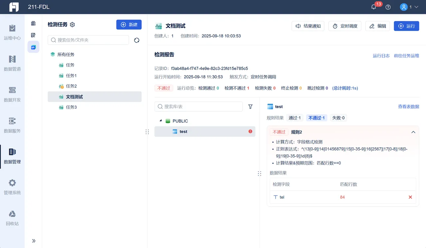
Task: Open the notifications bell icon
Action: click(374, 7)
